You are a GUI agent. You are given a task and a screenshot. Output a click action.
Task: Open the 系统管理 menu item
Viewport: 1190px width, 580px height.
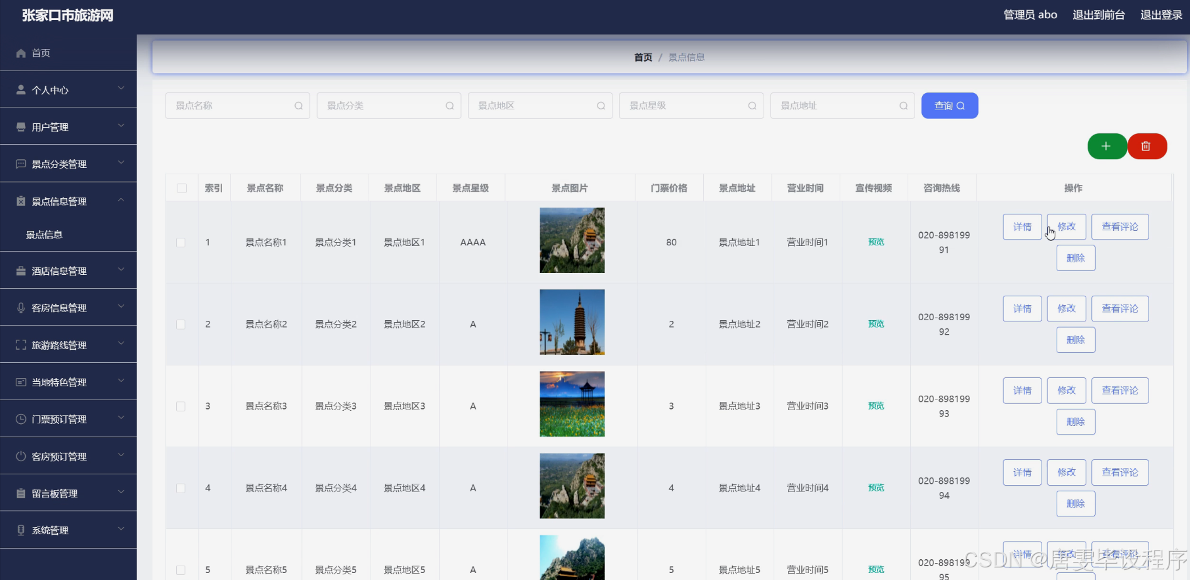[x=69, y=530]
